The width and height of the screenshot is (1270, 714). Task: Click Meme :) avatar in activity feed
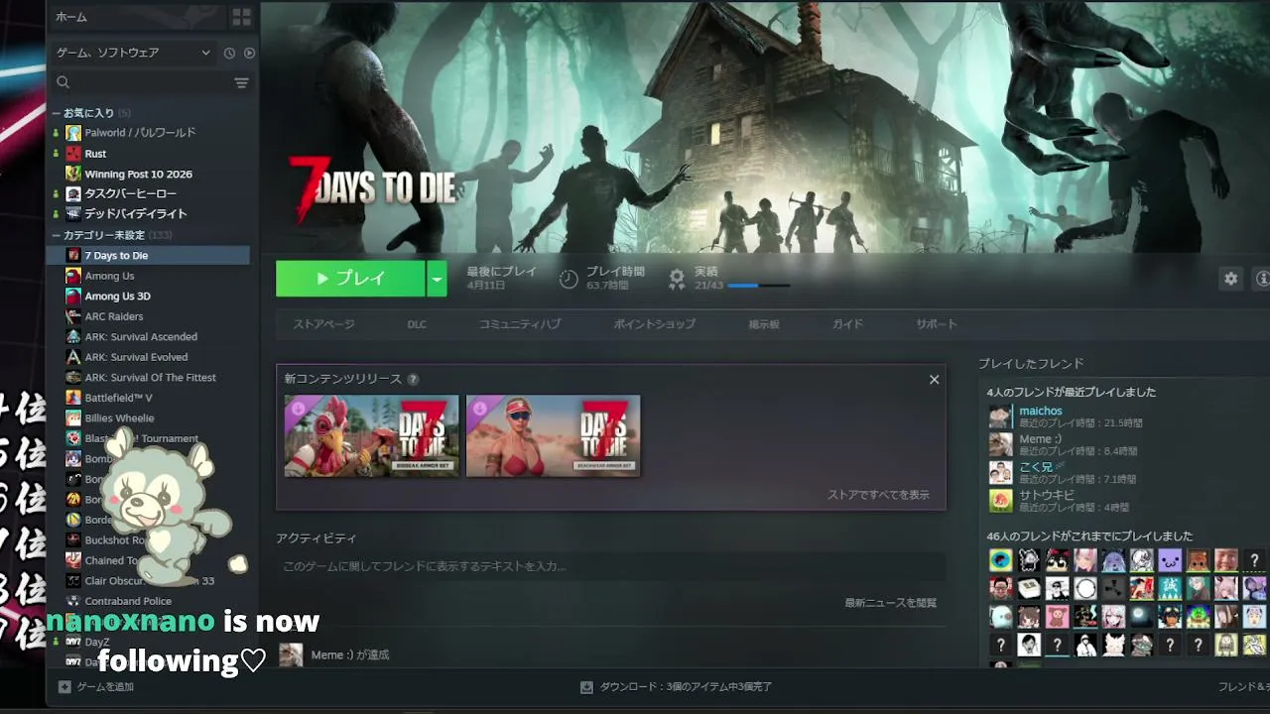(x=291, y=654)
